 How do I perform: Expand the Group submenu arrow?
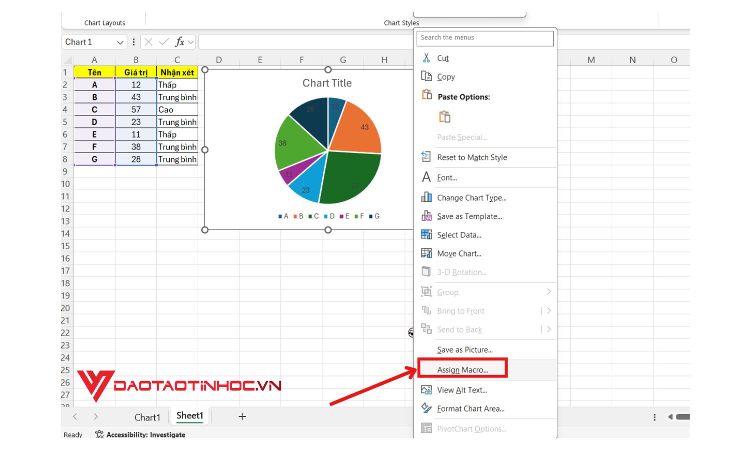pos(549,291)
